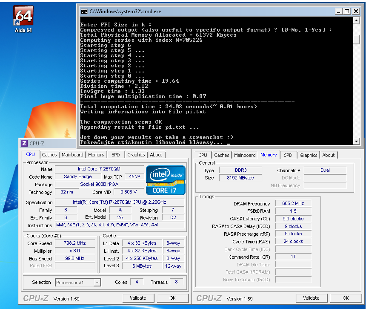
Task: Open SPD tab in right CPU-Z window
Action: click(288, 155)
